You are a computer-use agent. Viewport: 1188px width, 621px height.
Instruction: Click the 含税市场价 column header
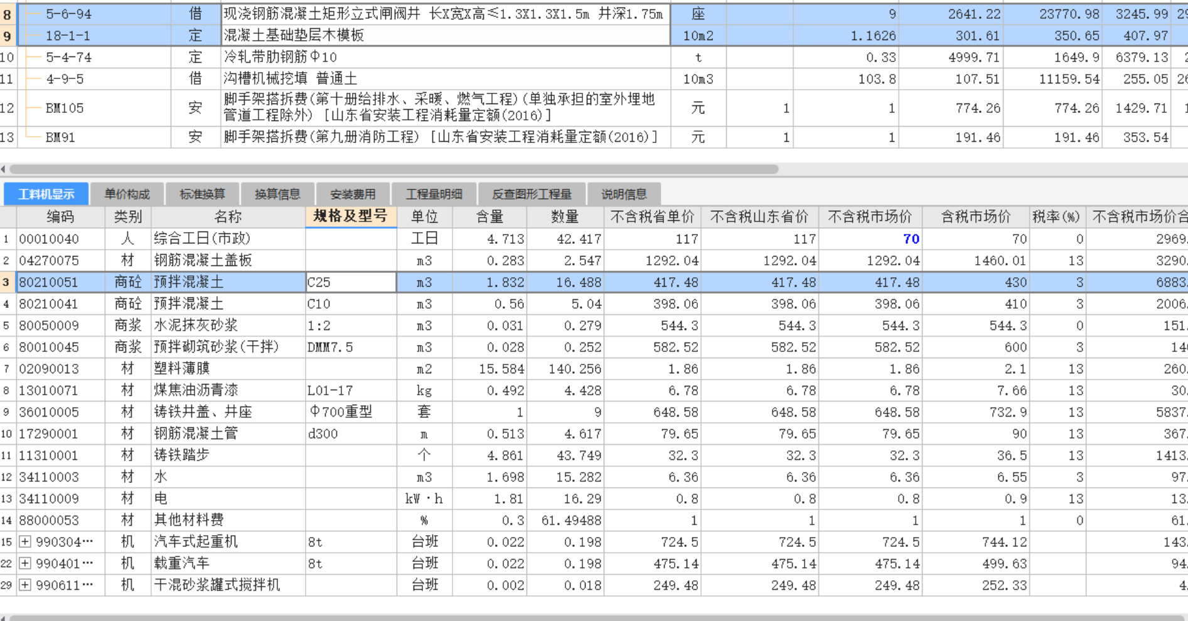(975, 216)
